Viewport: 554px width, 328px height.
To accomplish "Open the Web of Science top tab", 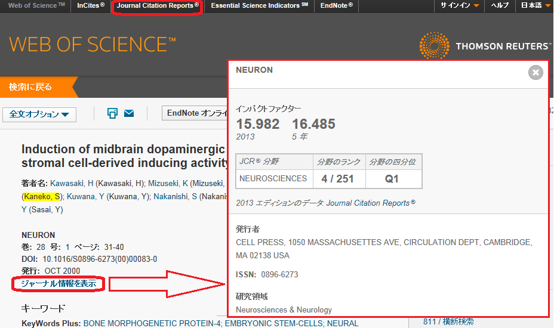I will coord(36,5).
